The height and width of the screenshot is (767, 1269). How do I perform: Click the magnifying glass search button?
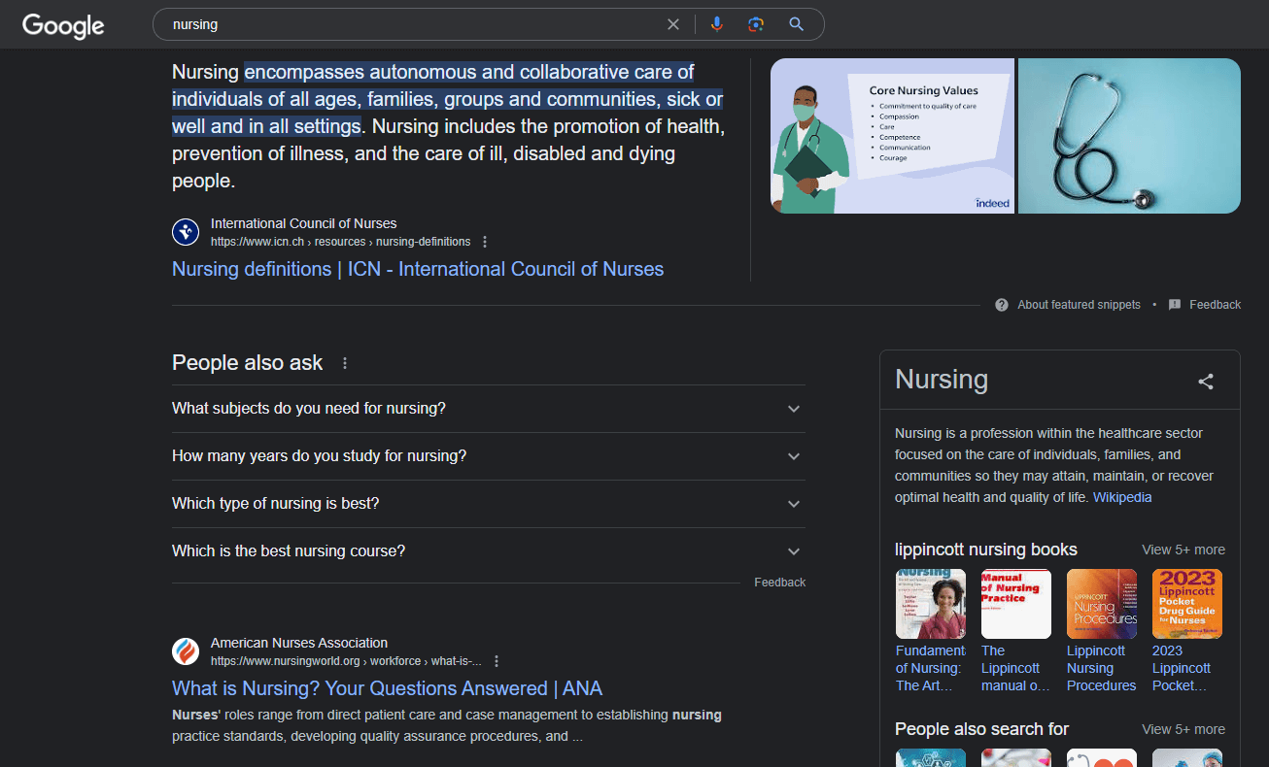tap(797, 24)
